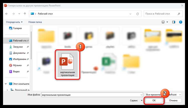Open the help question mark icon
The image size is (188, 108).
[180, 22]
